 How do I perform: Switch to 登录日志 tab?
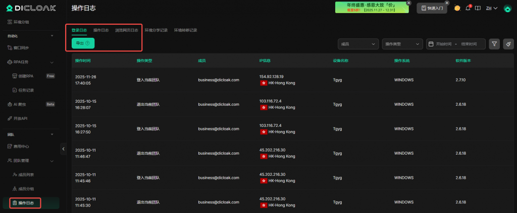coord(79,30)
